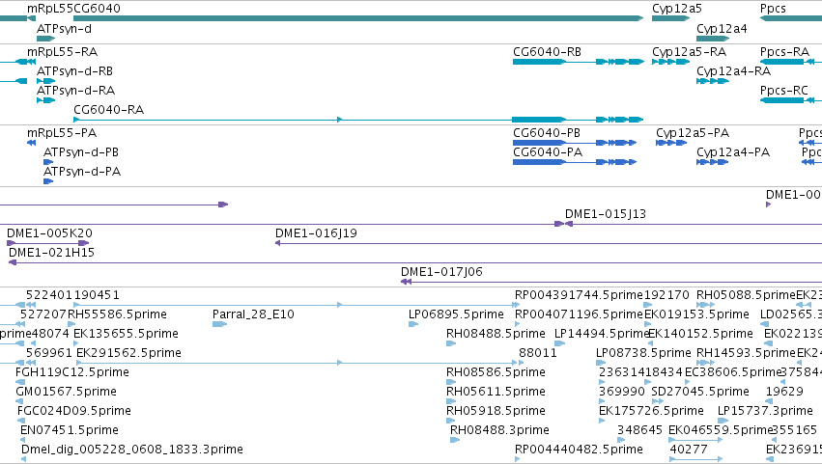Click the Ppcs-RC transcript label
This screenshot has width=822, height=464.
point(784,91)
